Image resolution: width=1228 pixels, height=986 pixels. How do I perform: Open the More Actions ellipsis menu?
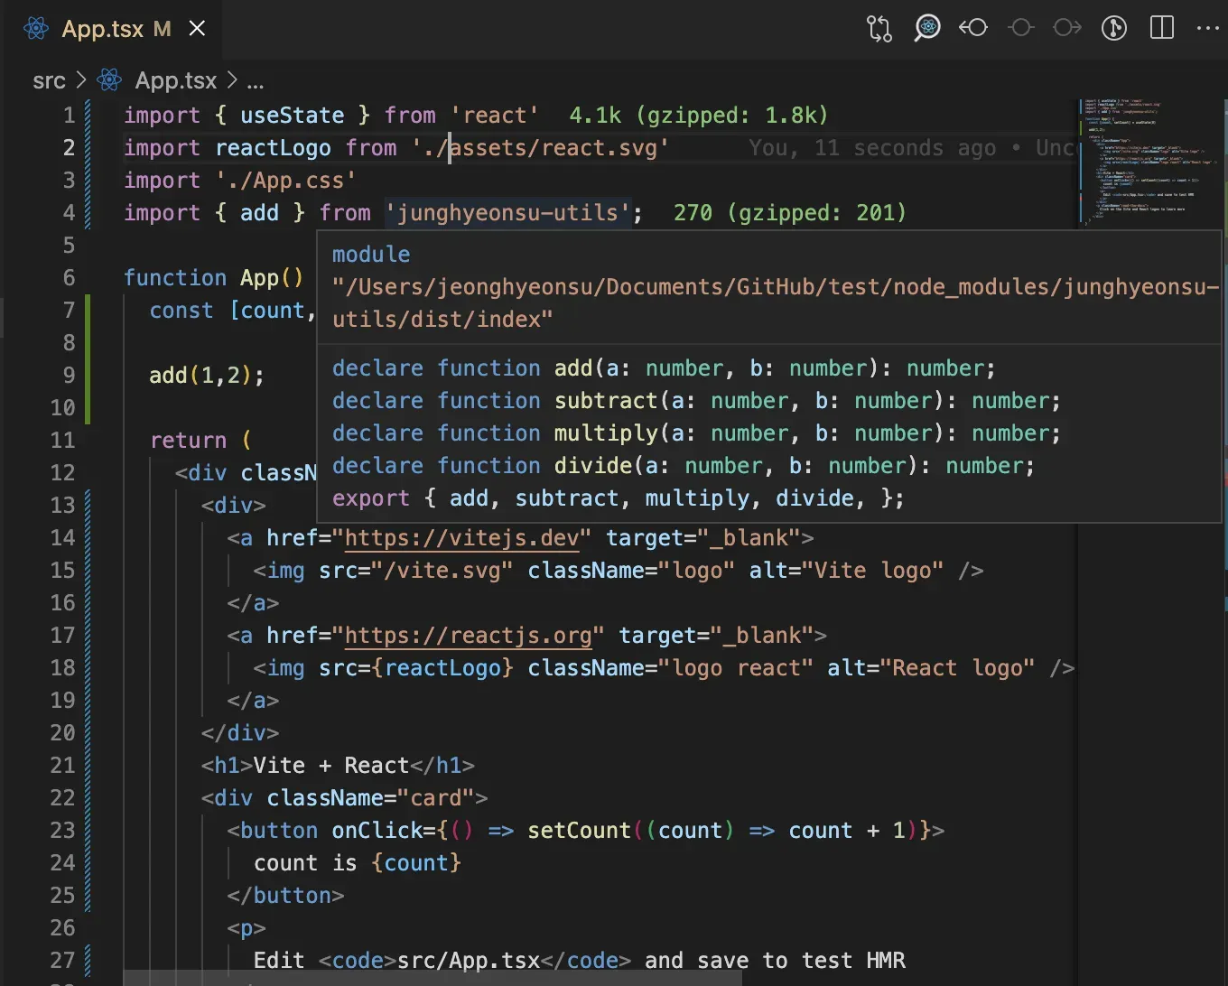point(1207,29)
